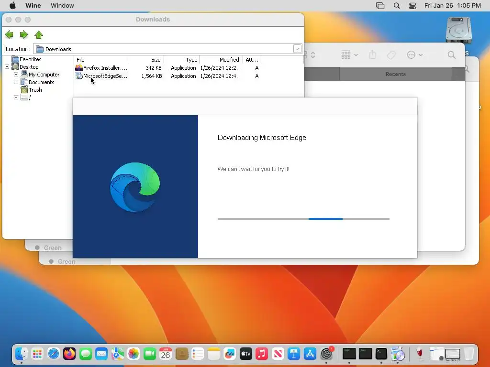The height and width of the screenshot is (367, 490).
Task: Open Mail from the Dock
Action: click(101, 354)
